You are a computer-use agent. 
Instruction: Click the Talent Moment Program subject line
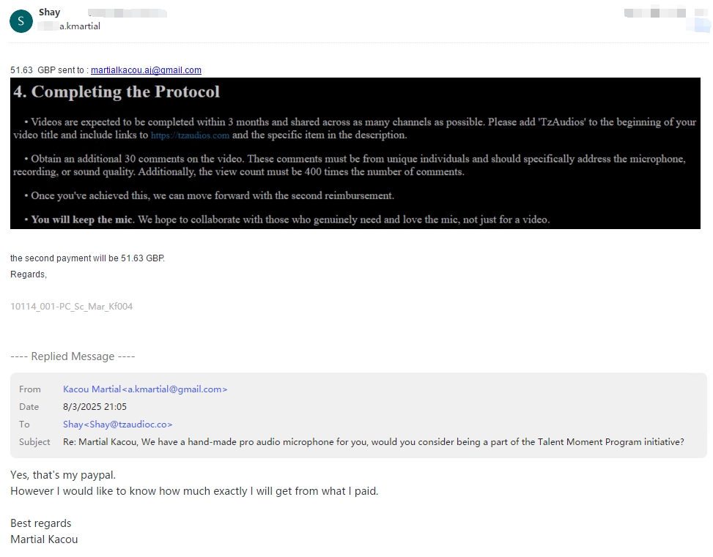click(x=373, y=441)
